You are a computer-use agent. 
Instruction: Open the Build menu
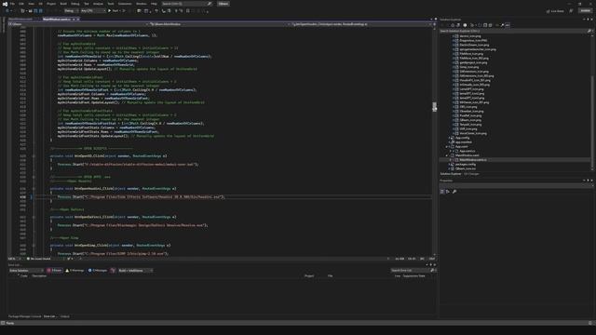point(63,4)
